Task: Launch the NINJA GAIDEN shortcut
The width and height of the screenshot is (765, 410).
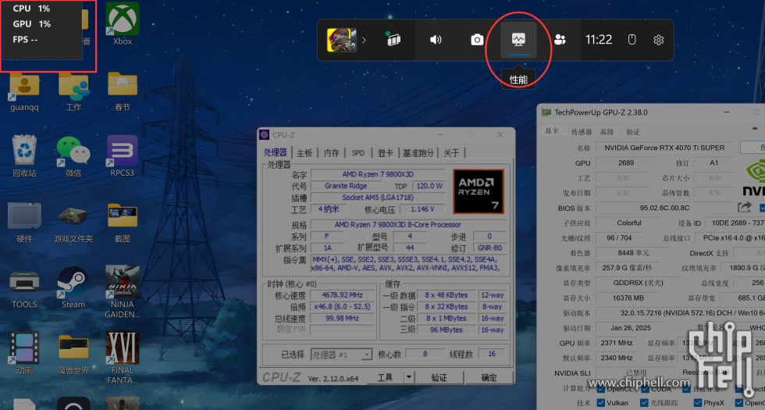Action: tap(123, 292)
